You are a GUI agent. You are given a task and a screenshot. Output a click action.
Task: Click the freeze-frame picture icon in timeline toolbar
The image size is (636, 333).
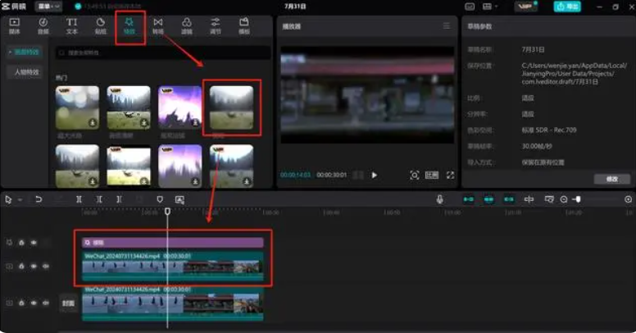179,199
